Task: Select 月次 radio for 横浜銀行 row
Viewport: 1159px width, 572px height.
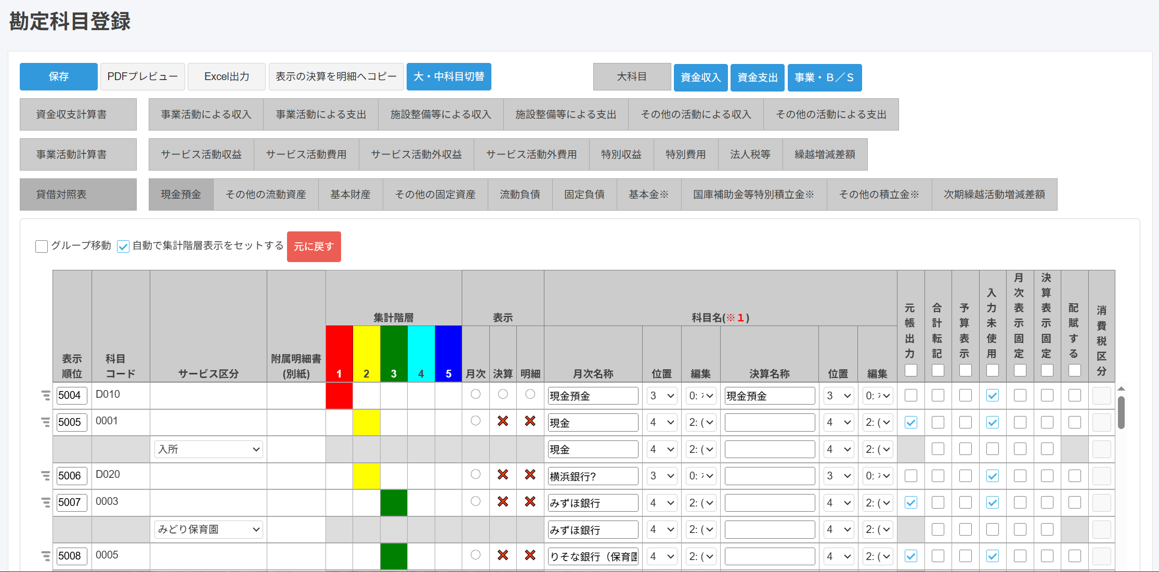Action: (x=475, y=475)
